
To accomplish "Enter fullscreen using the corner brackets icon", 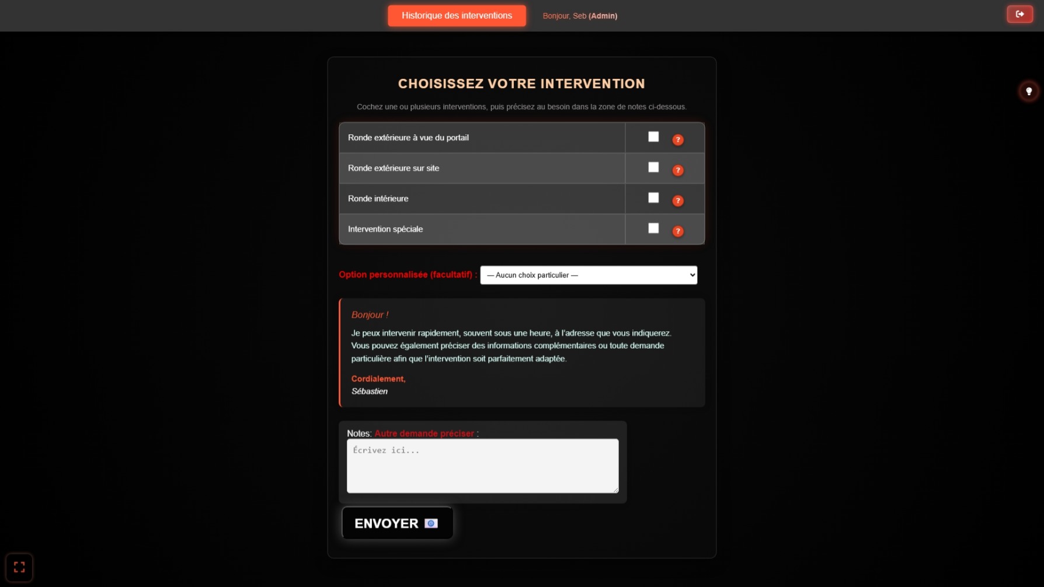I will click(x=19, y=567).
